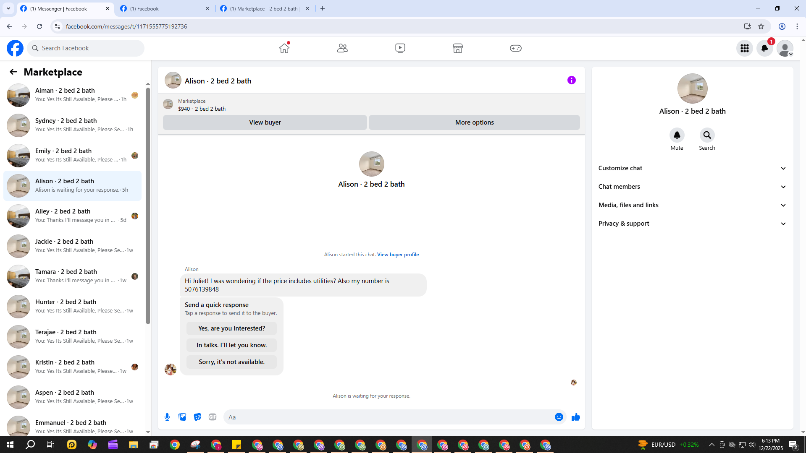Record a voice clip with microphone icon
Screen dimensions: 806x453
(x=167, y=417)
